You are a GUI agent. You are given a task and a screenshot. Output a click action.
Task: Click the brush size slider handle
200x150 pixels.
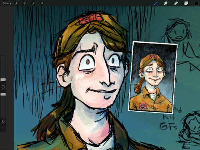[x=3, y=80]
